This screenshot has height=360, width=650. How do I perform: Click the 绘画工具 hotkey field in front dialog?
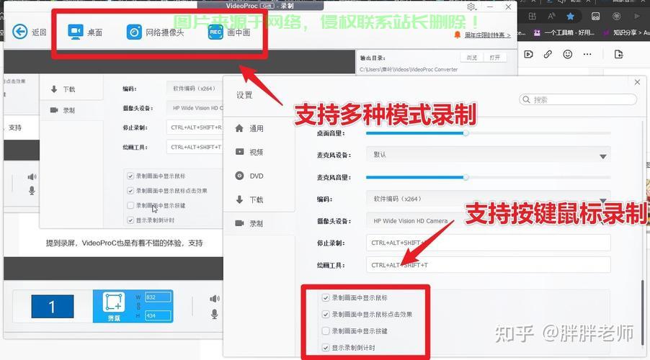pos(489,265)
